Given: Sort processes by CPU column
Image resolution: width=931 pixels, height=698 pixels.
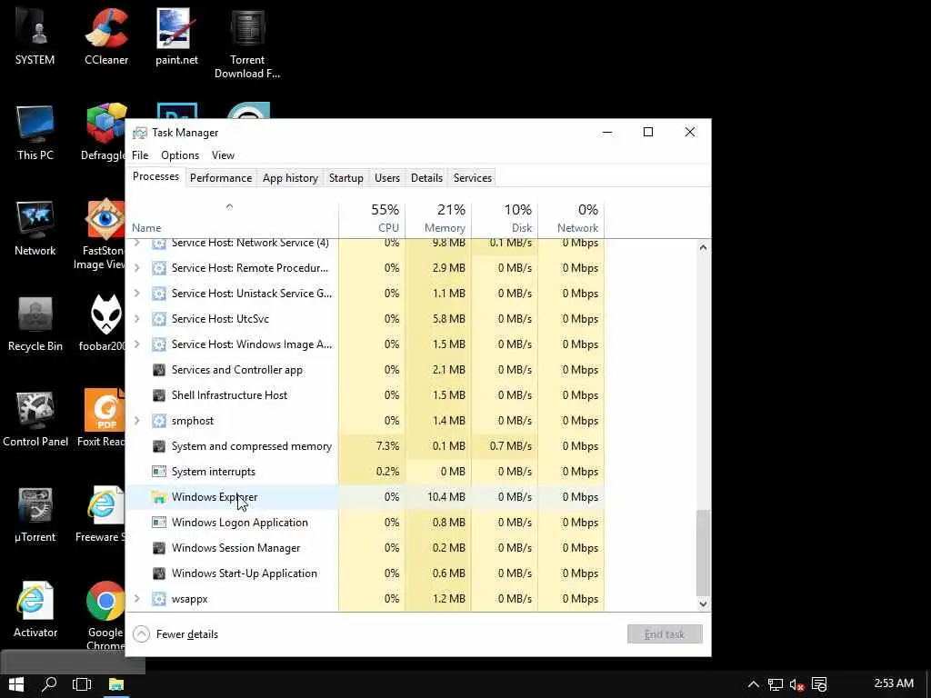Looking at the screenshot, I should click(372, 218).
